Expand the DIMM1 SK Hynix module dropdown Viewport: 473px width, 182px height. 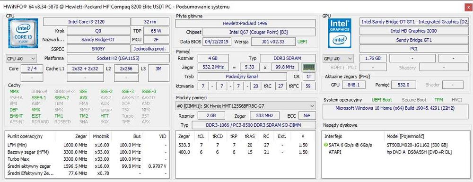point(245,106)
